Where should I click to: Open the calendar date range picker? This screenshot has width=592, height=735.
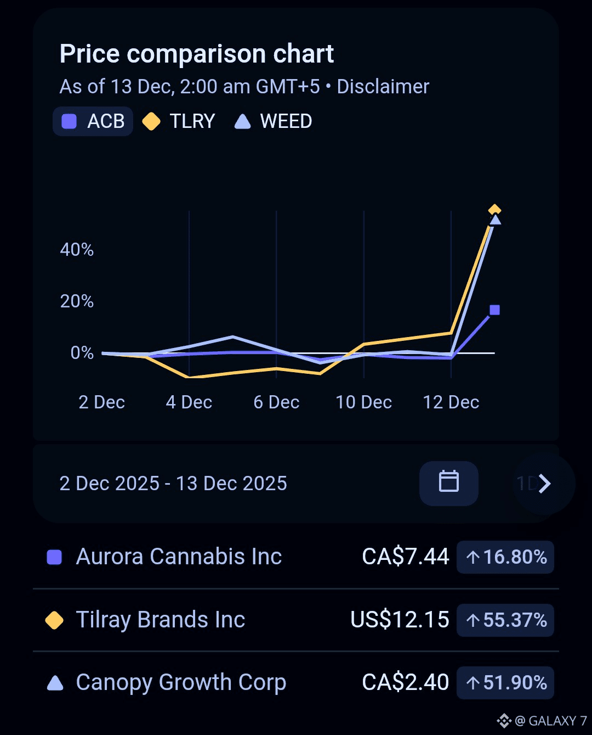448,483
